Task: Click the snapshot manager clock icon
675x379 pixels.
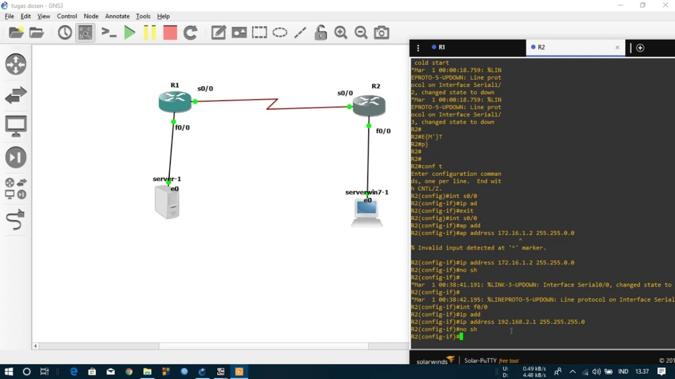Action: [65, 33]
